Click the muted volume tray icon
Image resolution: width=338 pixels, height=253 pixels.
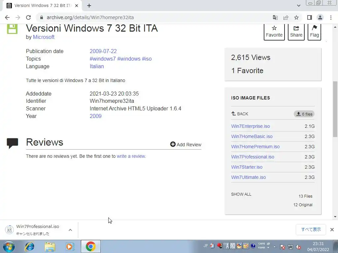[299, 247]
